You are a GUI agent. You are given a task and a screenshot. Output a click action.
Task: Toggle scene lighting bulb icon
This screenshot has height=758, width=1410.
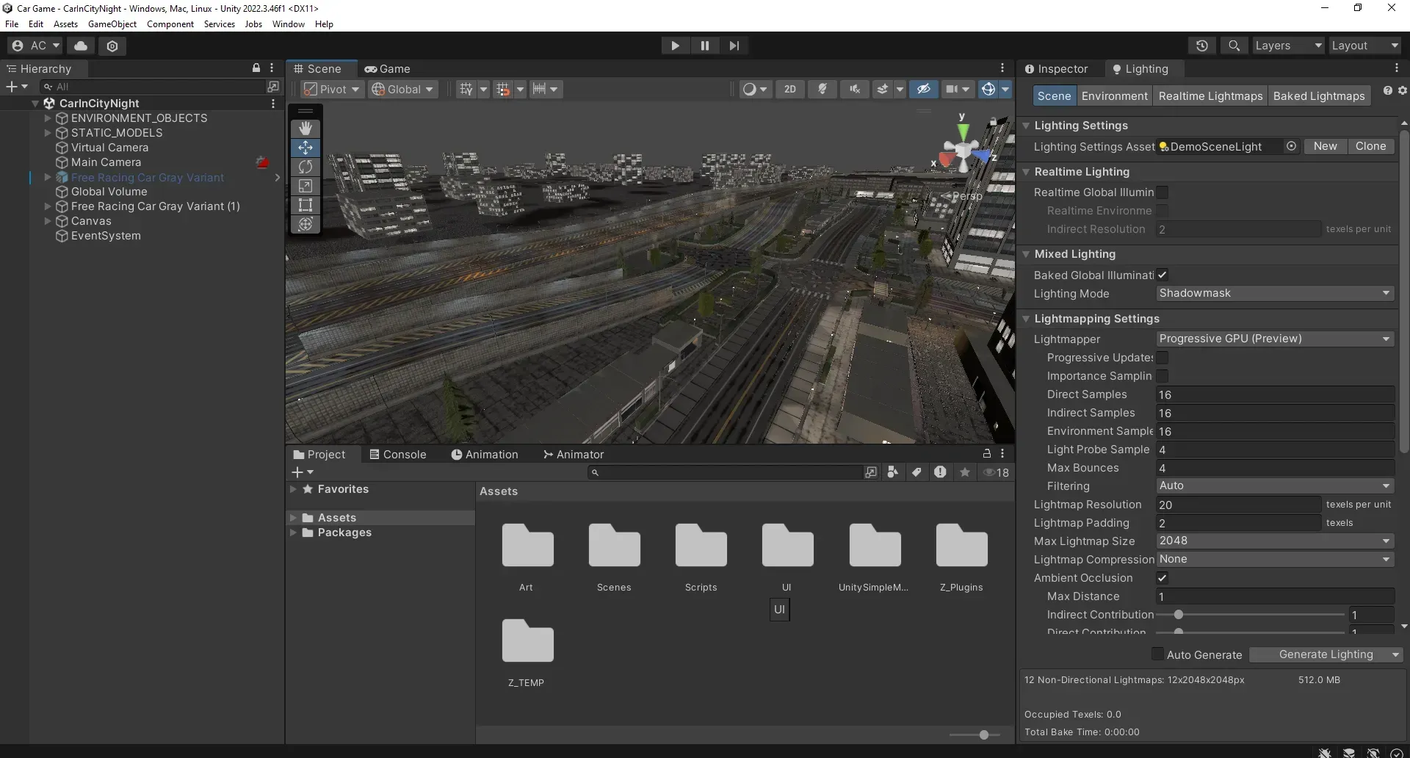[822, 89]
